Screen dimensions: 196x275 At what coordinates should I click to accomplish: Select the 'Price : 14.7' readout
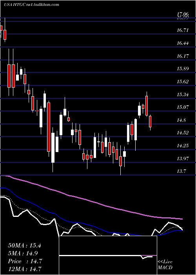coord(25,261)
